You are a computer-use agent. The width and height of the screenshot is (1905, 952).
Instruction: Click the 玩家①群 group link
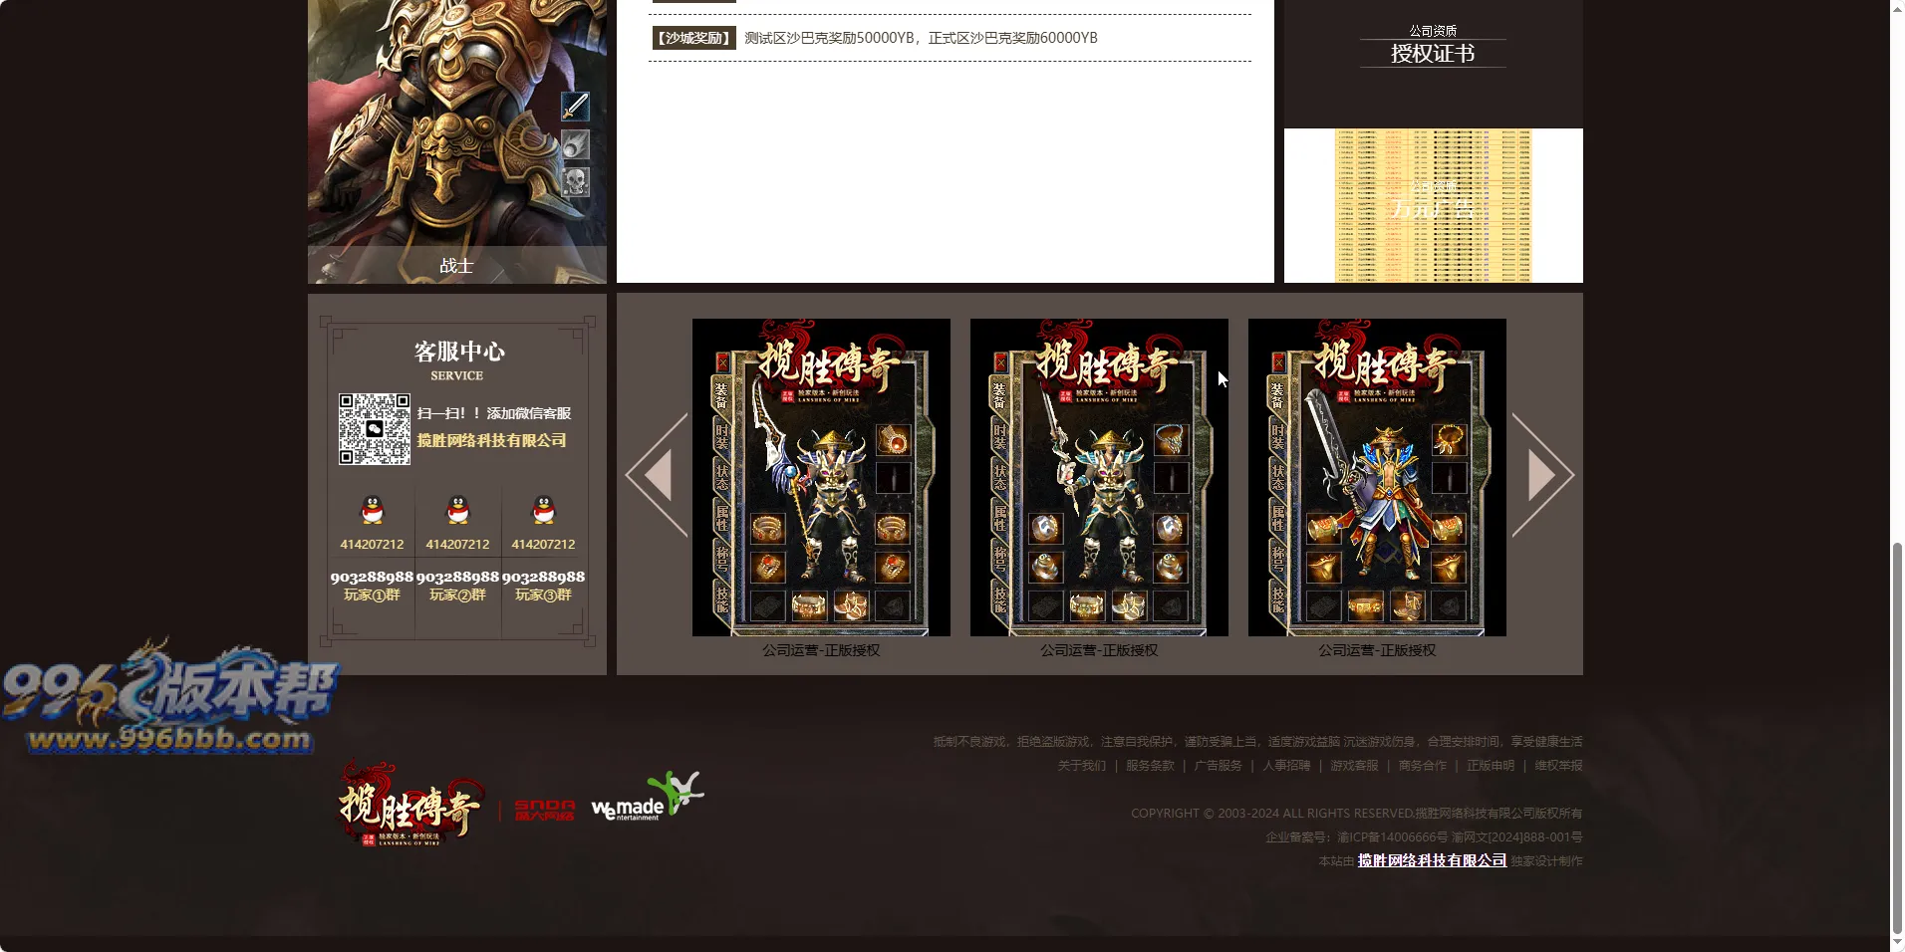click(x=372, y=595)
